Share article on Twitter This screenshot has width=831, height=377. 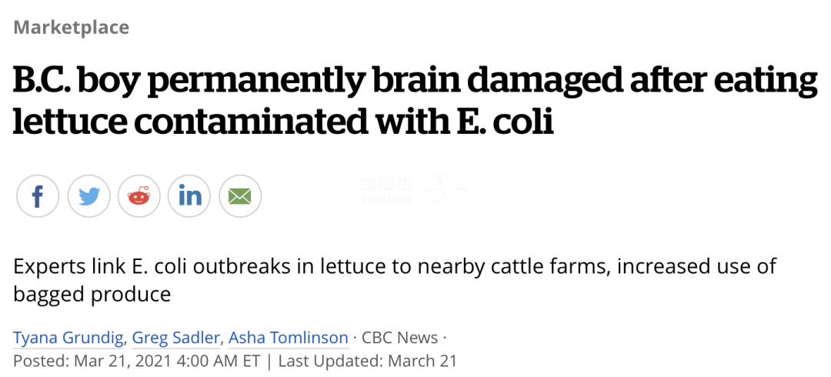tap(88, 196)
